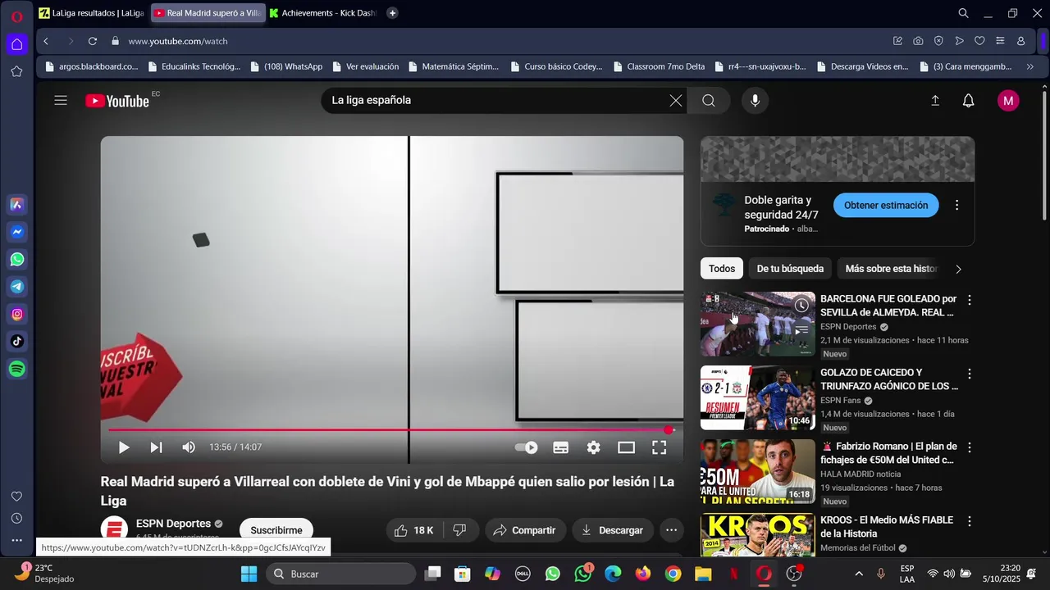Switch to Achievements - Kick Dashboard tab
Screen dimensions: 1050x590
pos(322,13)
